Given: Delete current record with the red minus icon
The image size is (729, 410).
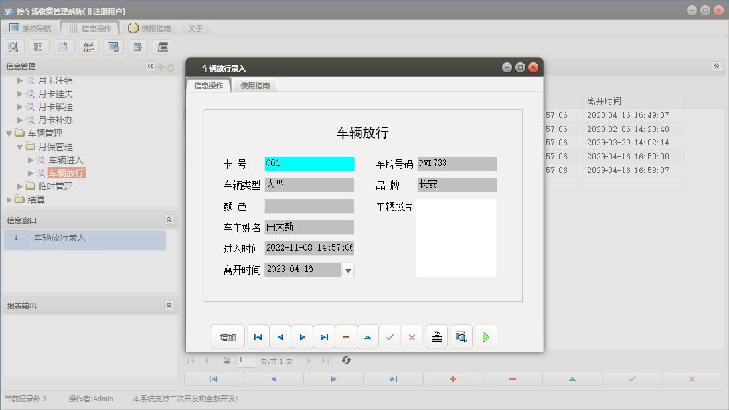Looking at the screenshot, I should pos(346,336).
